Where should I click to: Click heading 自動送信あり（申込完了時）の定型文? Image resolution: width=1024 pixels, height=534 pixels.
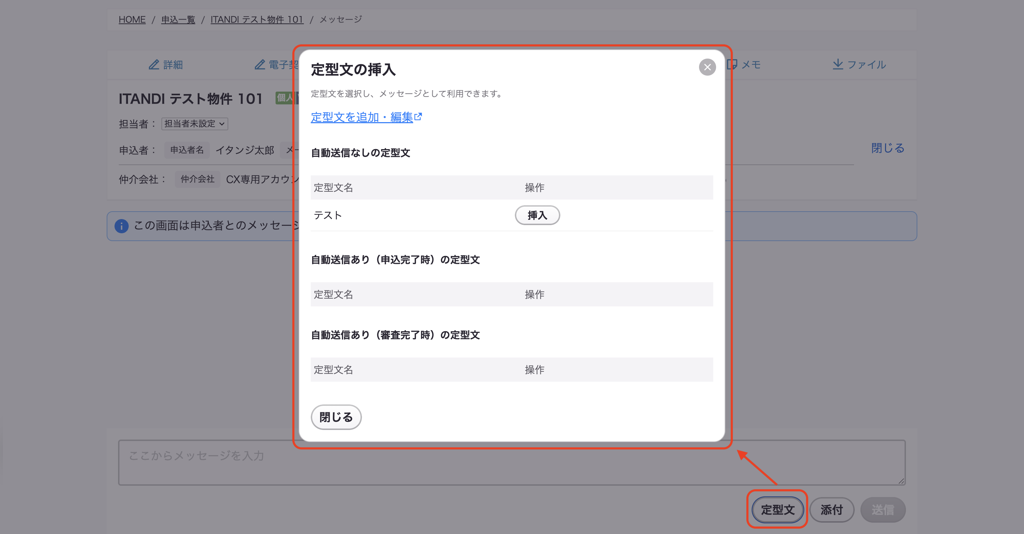pos(395,260)
